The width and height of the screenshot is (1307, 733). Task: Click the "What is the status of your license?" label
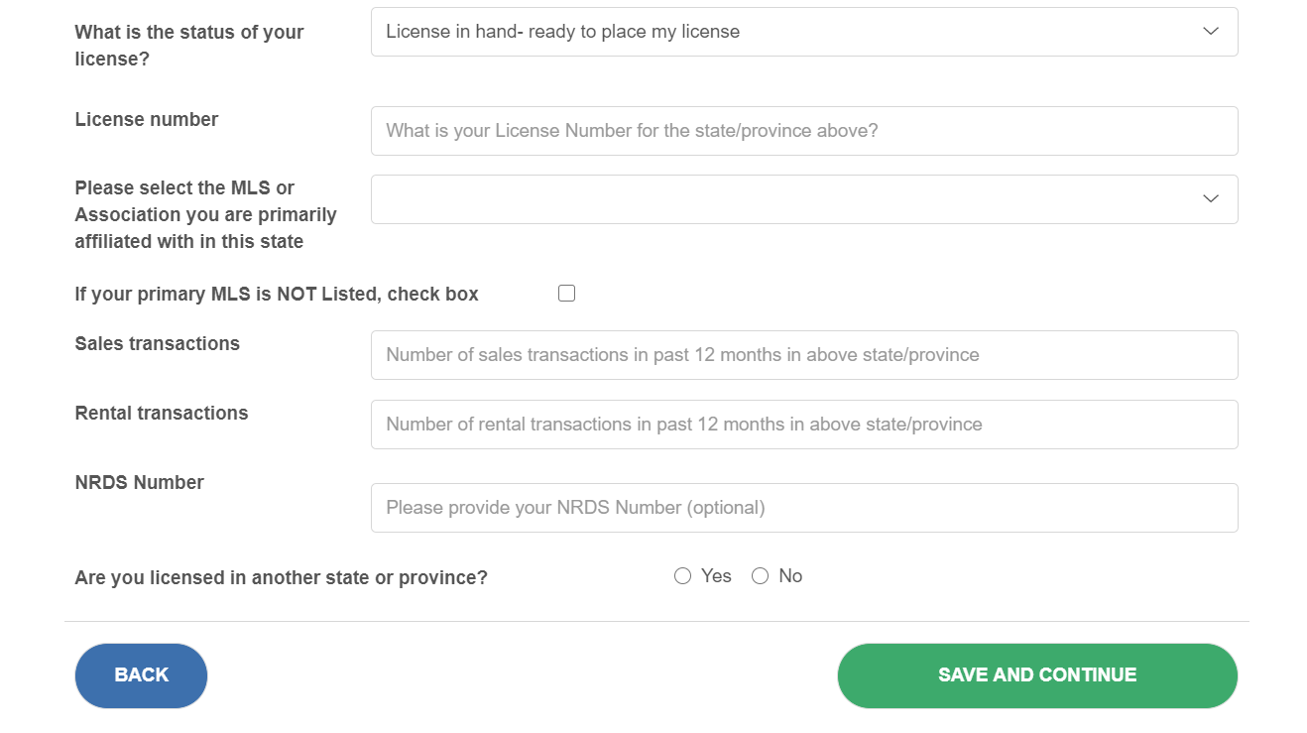point(189,46)
